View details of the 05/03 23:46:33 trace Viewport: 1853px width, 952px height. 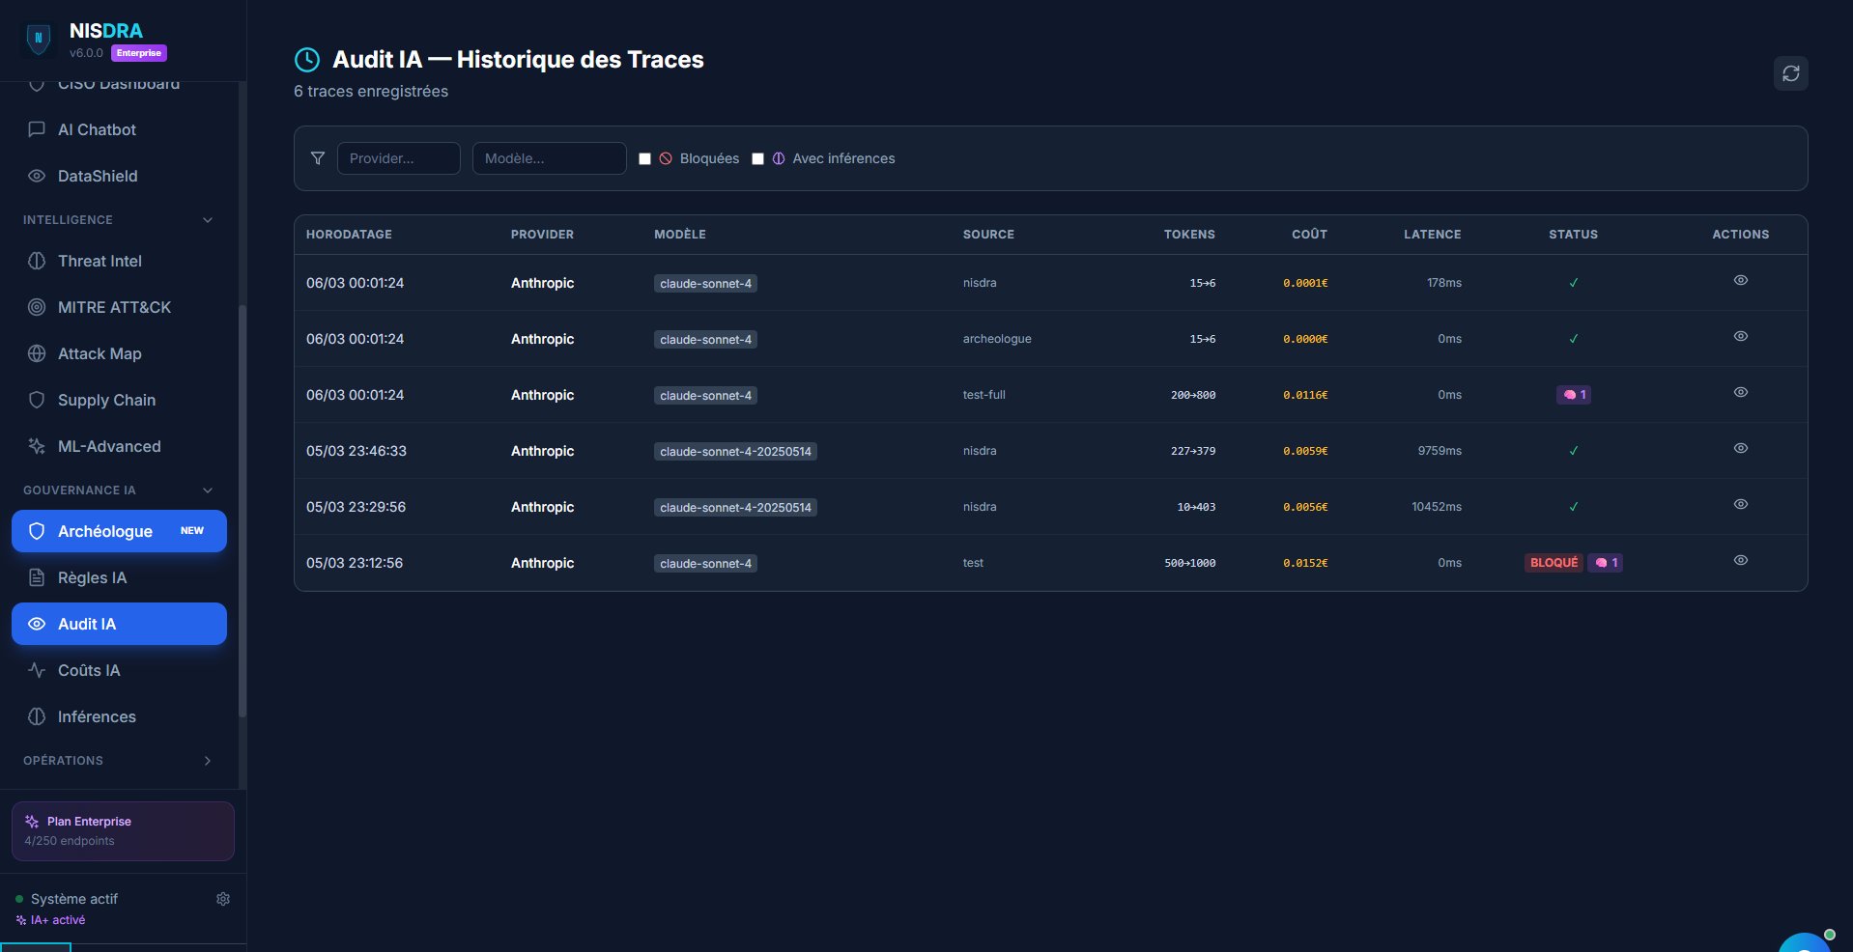coord(1741,448)
